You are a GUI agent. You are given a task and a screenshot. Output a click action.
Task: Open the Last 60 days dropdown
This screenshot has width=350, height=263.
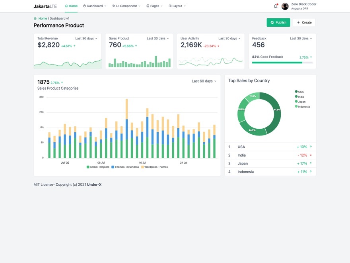204,81
